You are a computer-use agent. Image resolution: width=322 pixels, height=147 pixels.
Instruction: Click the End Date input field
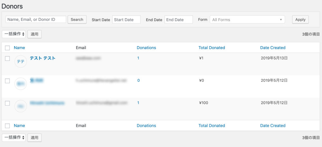pyautogui.click(x=179, y=20)
